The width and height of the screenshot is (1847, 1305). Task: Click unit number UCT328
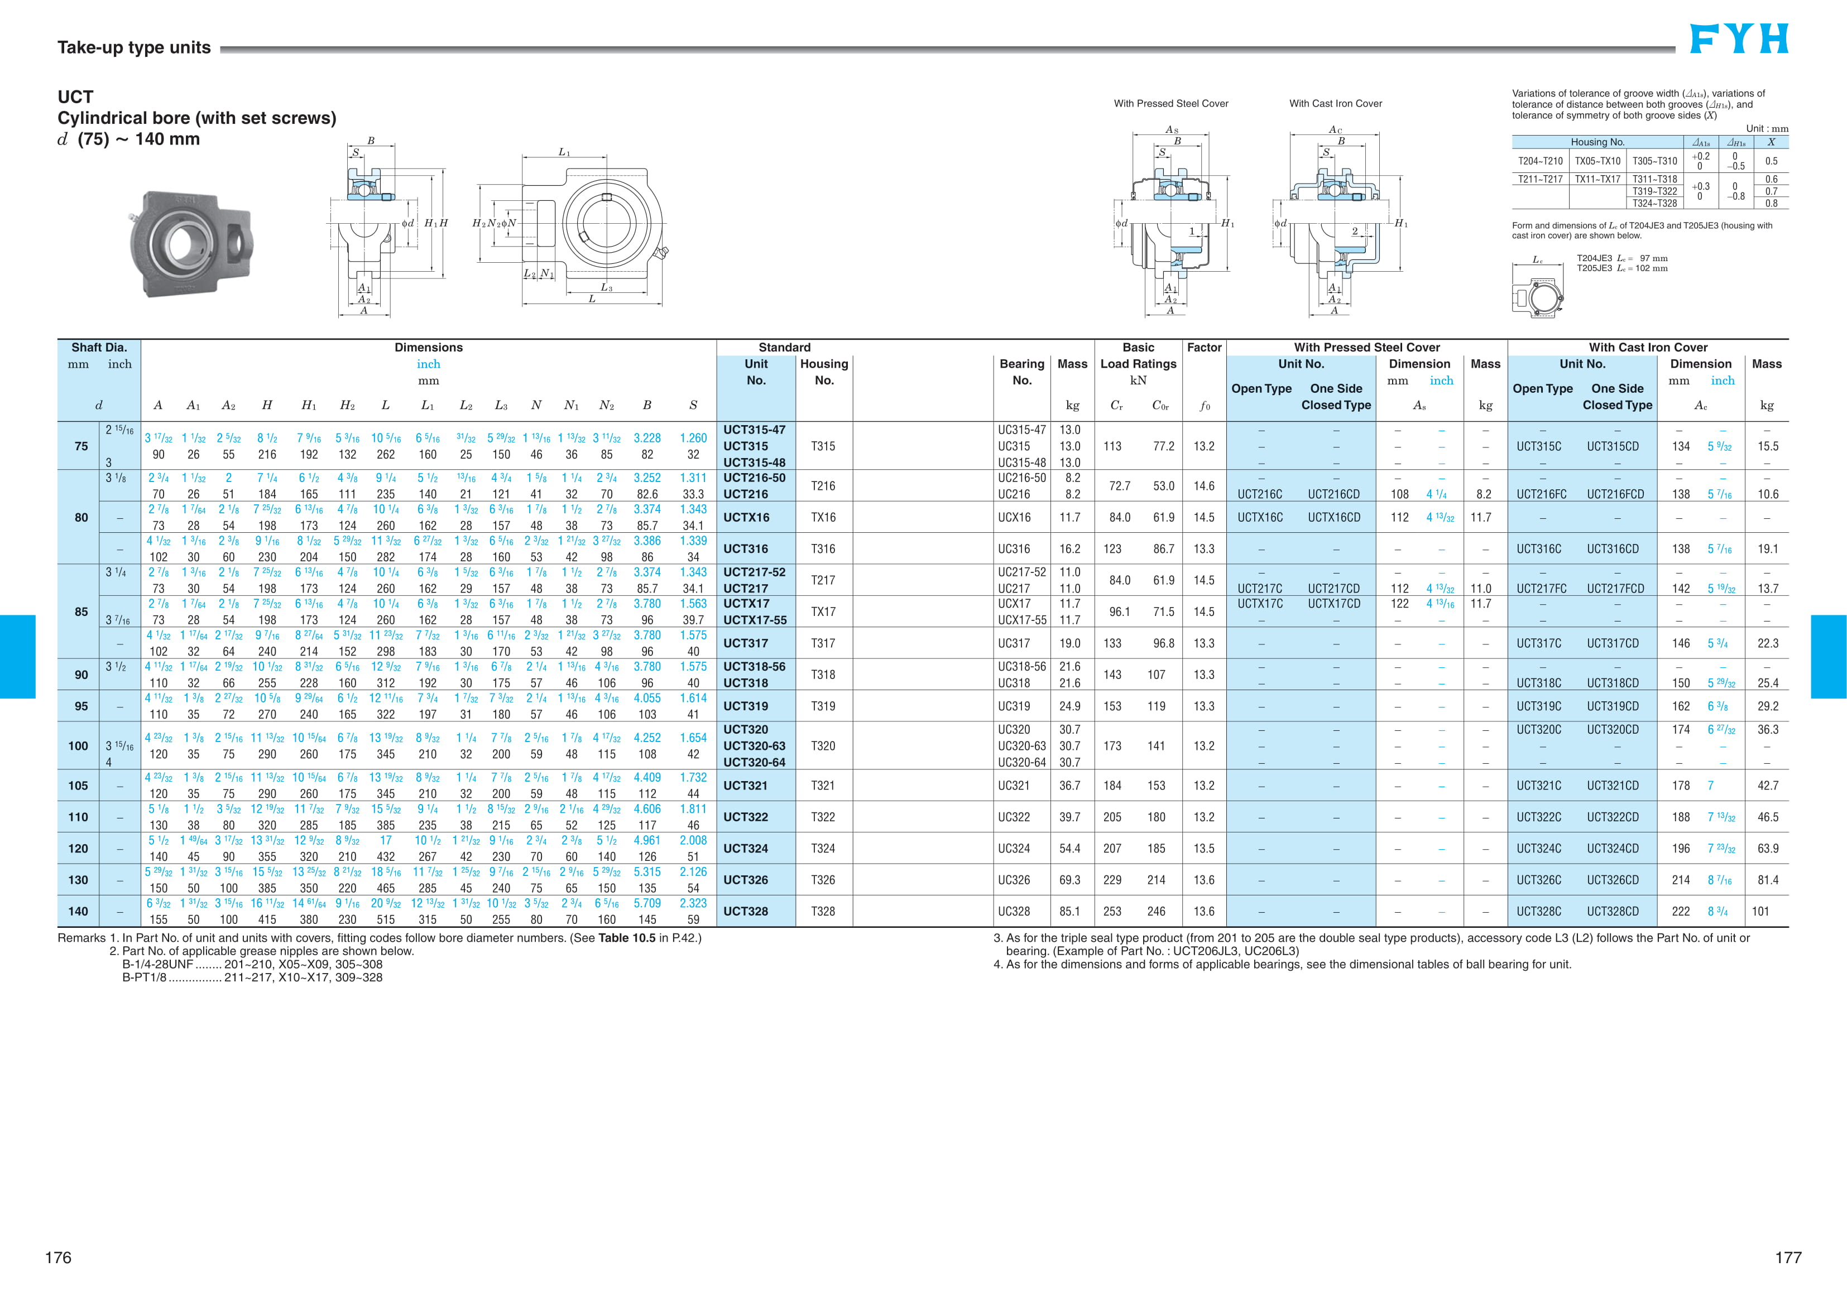(x=746, y=911)
